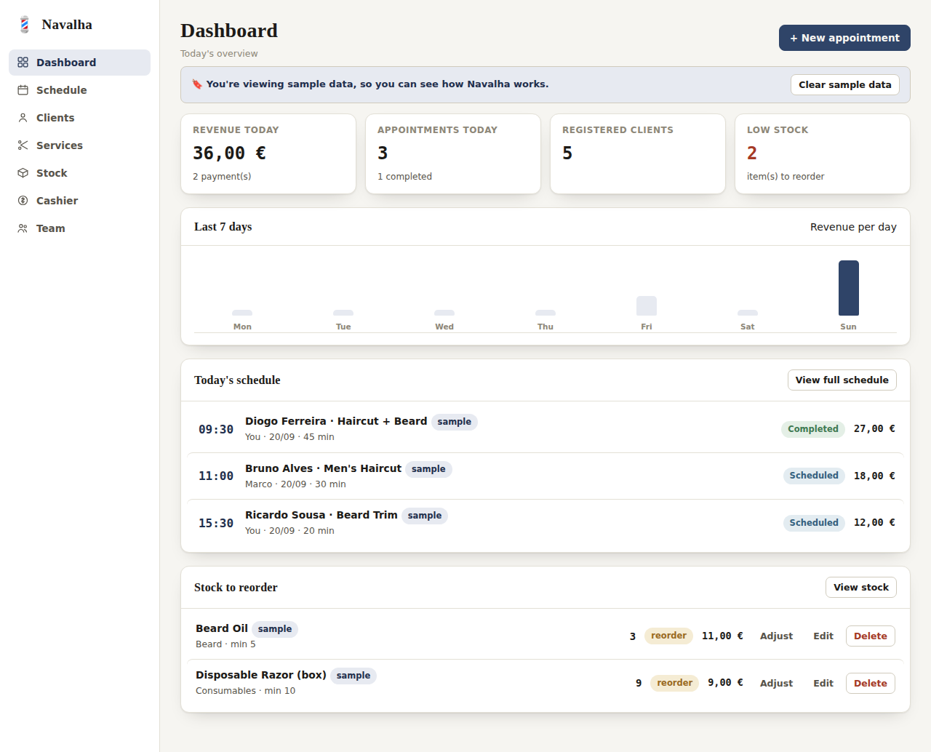This screenshot has width=931, height=752.
Task: Clear sample data
Action: [845, 84]
